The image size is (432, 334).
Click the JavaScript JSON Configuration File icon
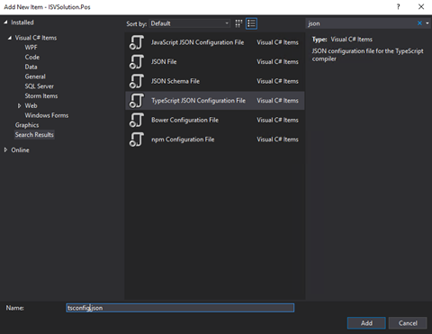pyautogui.click(x=137, y=42)
